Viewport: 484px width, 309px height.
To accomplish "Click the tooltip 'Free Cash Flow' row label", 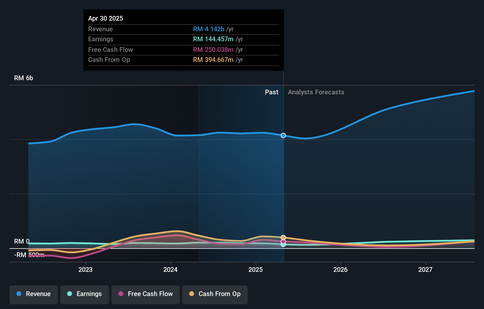I will tap(111, 50).
